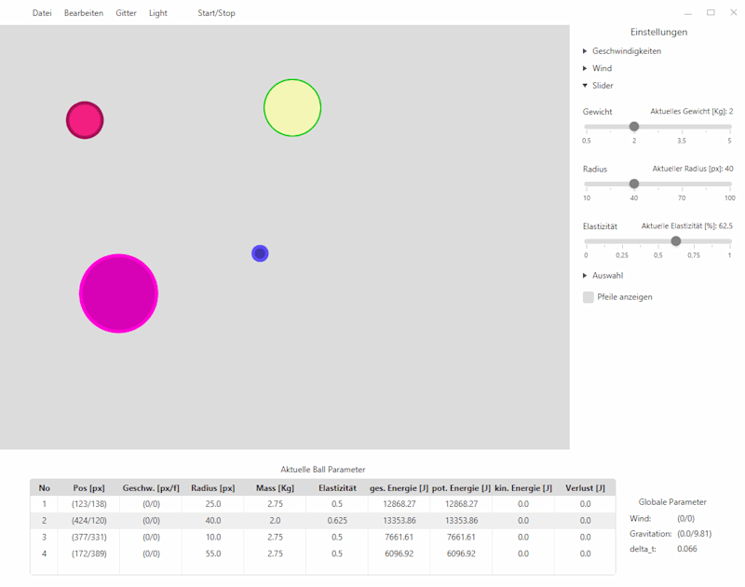Select position cell (123/138)
745x587 pixels.
tap(88, 504)
